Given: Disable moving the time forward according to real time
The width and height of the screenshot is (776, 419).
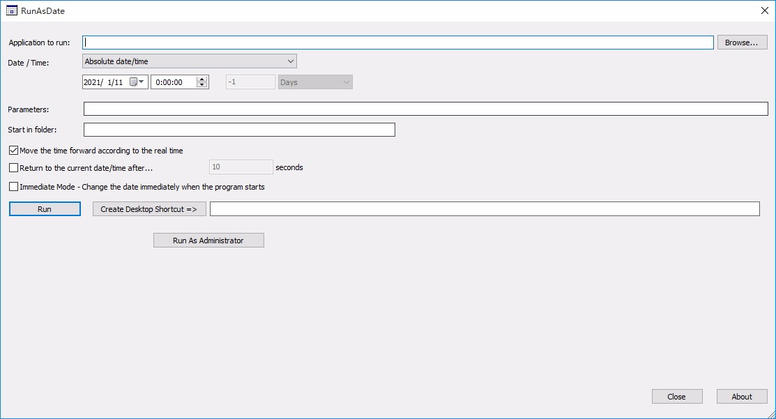Looking at the screenshot, I should [12, 150].
